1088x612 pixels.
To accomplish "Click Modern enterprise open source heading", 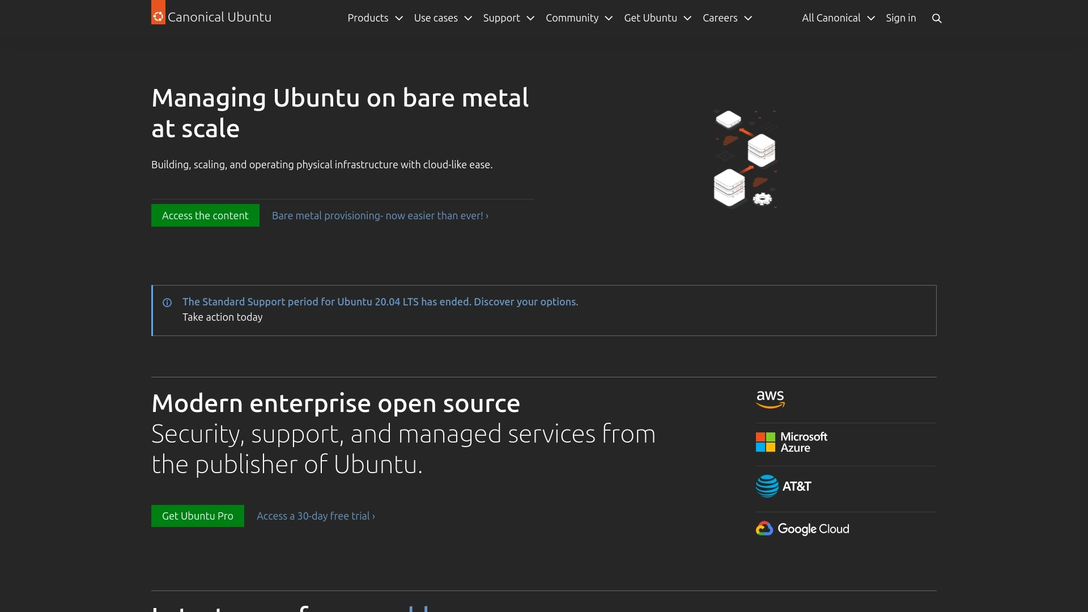I will 335,403.
